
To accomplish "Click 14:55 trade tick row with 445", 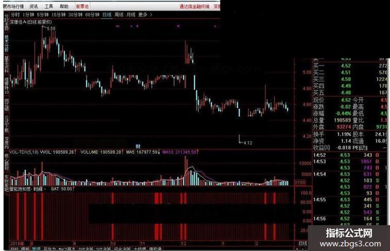I will pos(350,199).
